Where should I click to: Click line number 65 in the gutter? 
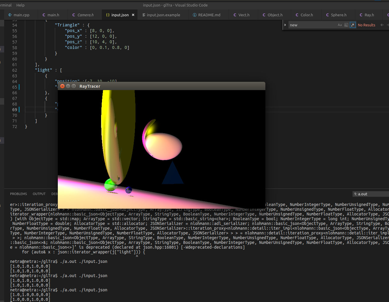(x=14, y=87)
